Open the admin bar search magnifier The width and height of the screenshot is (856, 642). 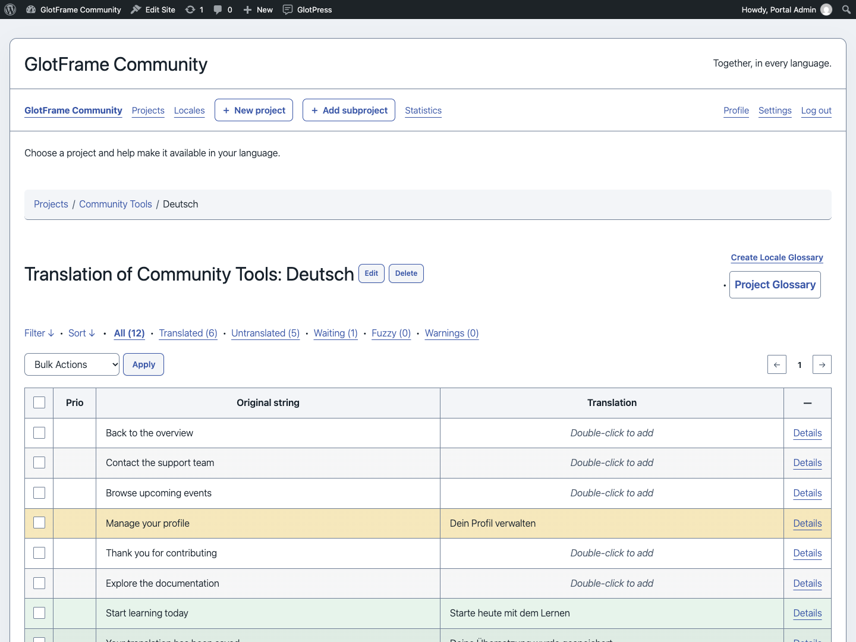tap(846, 10)
